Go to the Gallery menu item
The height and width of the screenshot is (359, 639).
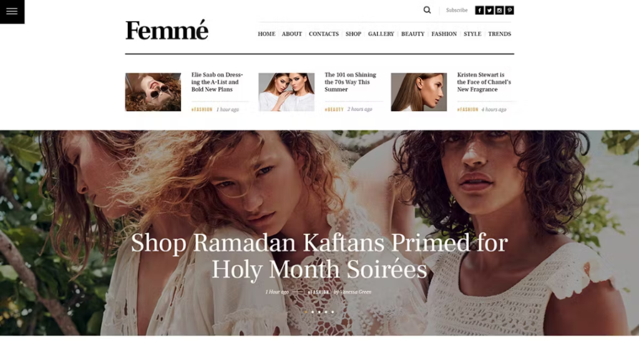point(381,34)
